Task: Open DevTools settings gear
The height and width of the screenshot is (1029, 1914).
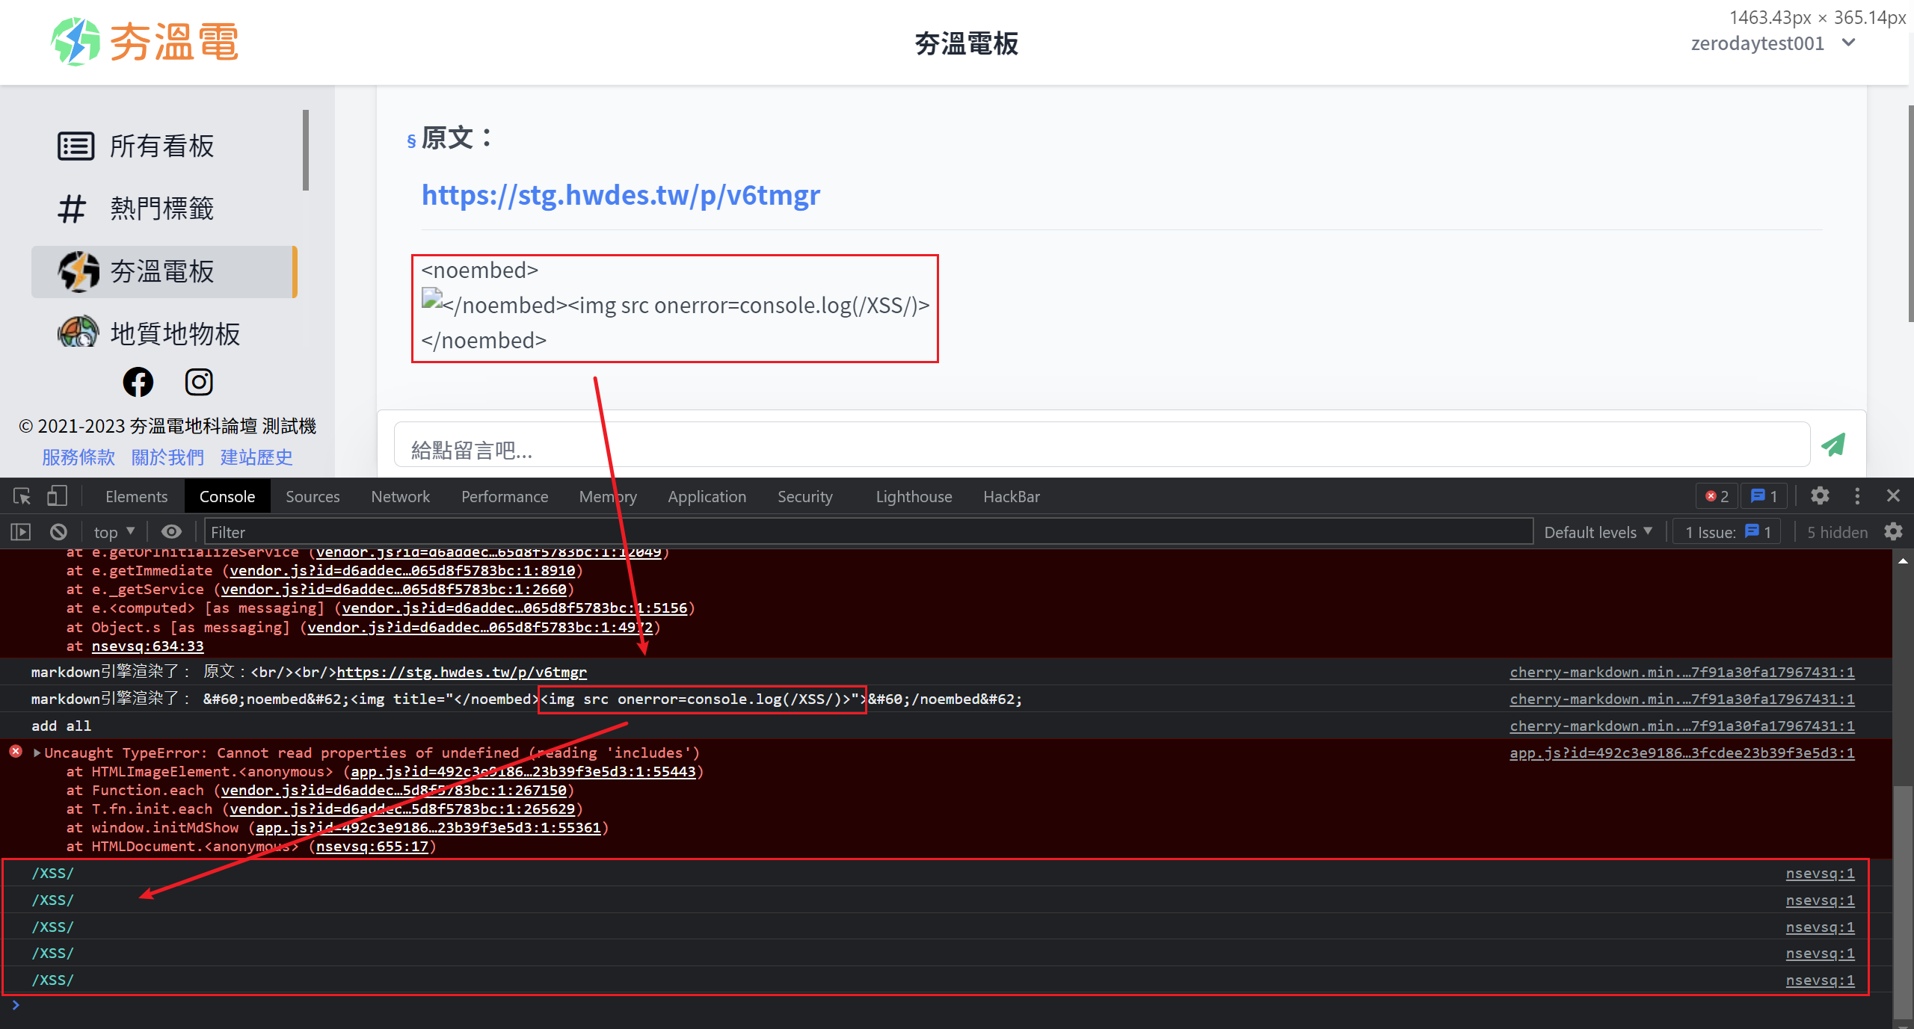Action: tap(1821, 496)
